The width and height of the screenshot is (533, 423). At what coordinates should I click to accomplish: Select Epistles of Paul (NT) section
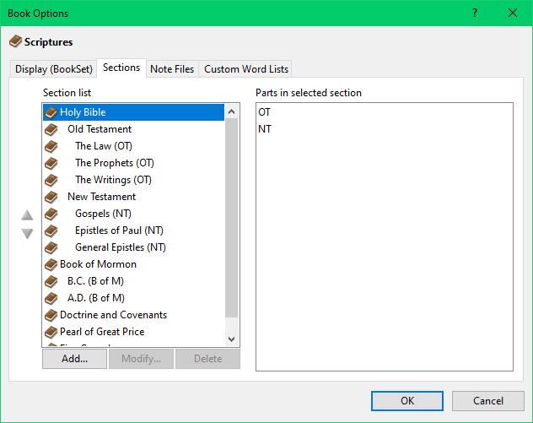point(133,230)
